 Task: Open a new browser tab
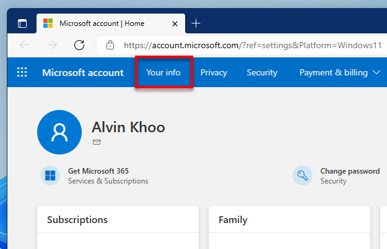[x=196, y=23]
